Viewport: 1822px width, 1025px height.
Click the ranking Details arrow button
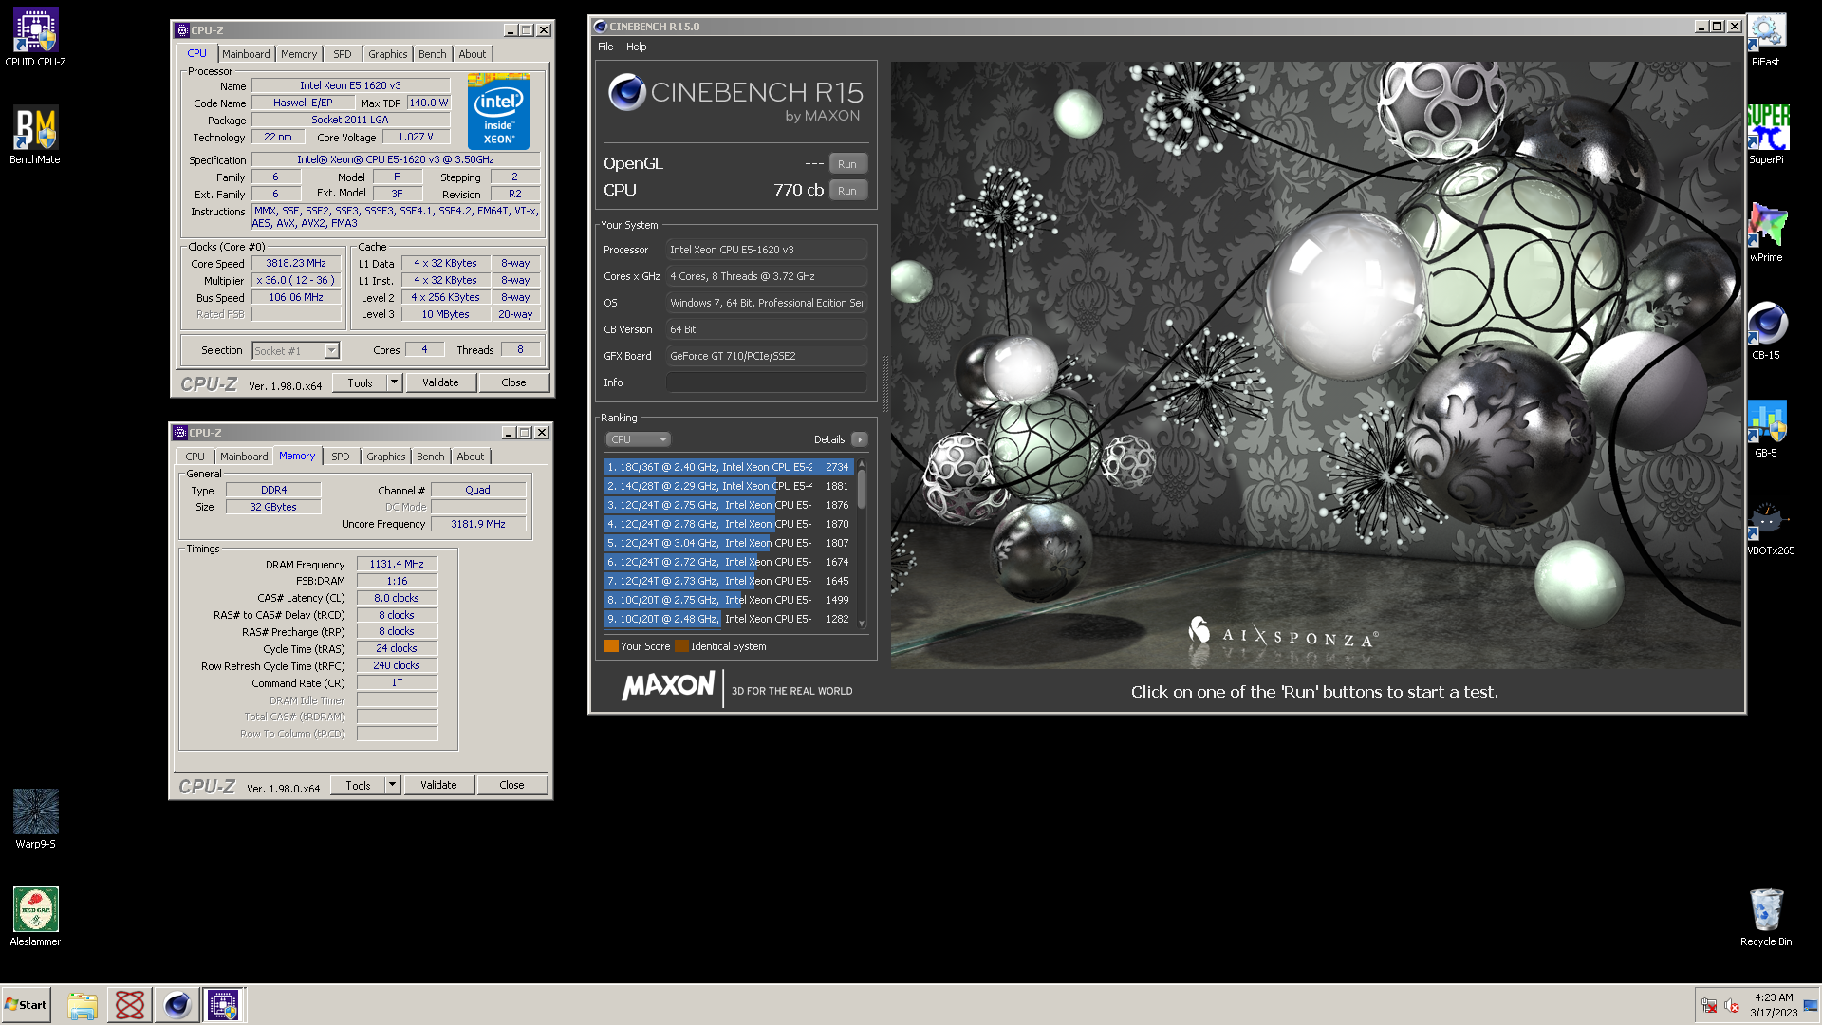tap(859, 439)
